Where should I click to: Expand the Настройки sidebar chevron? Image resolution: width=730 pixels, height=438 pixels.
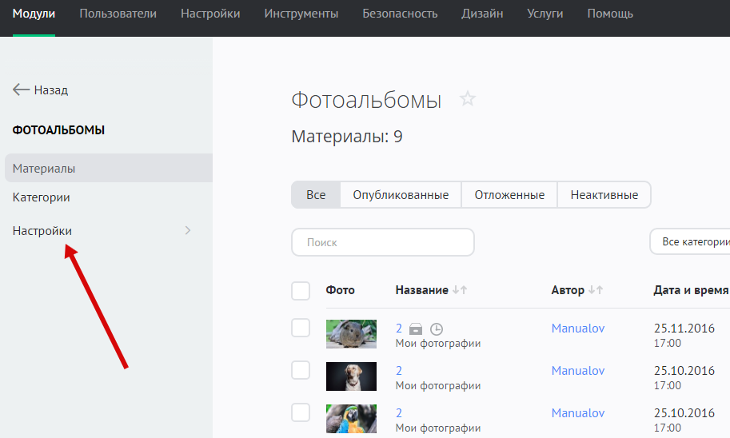[188, 231]
